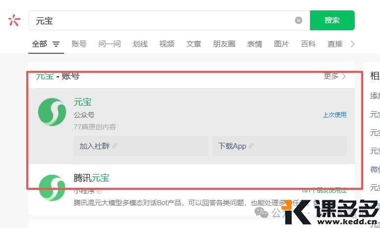Open the 朋友圈 tab
The height and width of the screenshot is (228, 380).
224,44
